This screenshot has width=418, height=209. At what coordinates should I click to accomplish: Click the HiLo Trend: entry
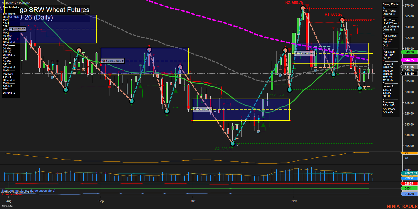[x=390, y=20]
